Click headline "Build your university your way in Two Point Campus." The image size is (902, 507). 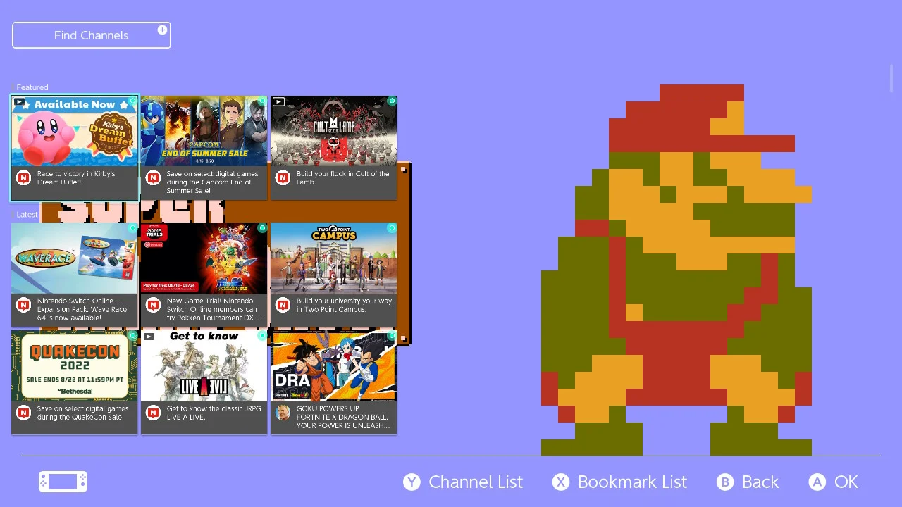[x=344, y=305]
